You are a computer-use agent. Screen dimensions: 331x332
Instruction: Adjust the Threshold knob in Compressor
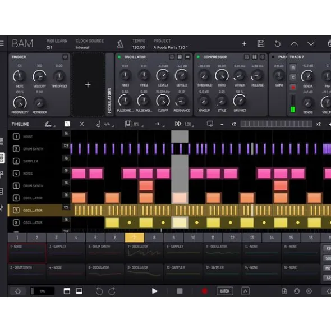click(x=204, y=76)
